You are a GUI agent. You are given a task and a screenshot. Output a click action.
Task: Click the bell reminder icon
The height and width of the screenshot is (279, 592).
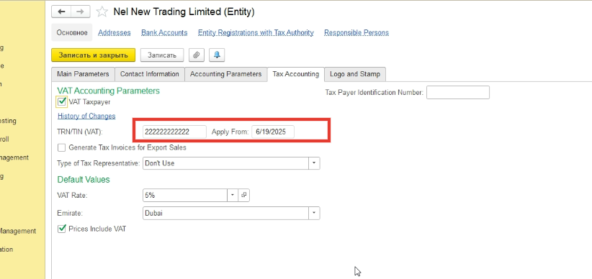217,55
